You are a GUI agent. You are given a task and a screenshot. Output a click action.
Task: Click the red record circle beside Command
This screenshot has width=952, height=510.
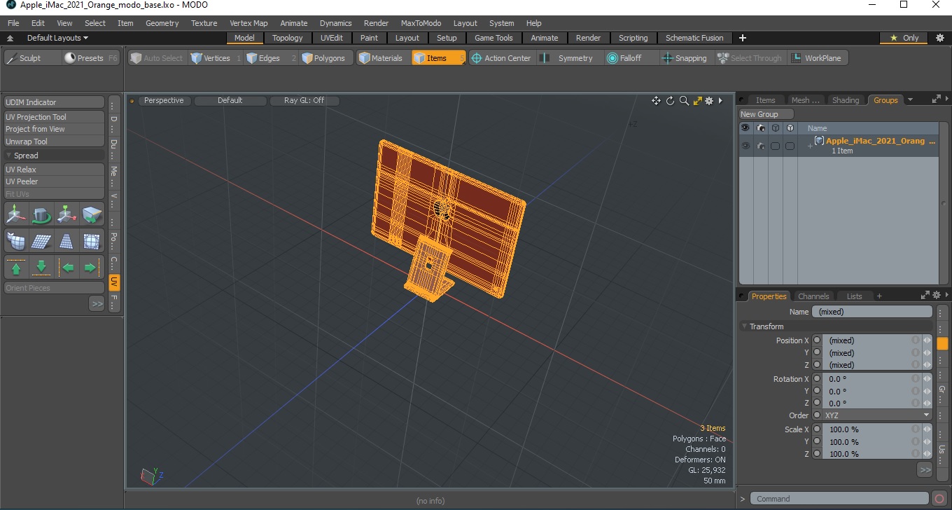[x=939, y=499]
